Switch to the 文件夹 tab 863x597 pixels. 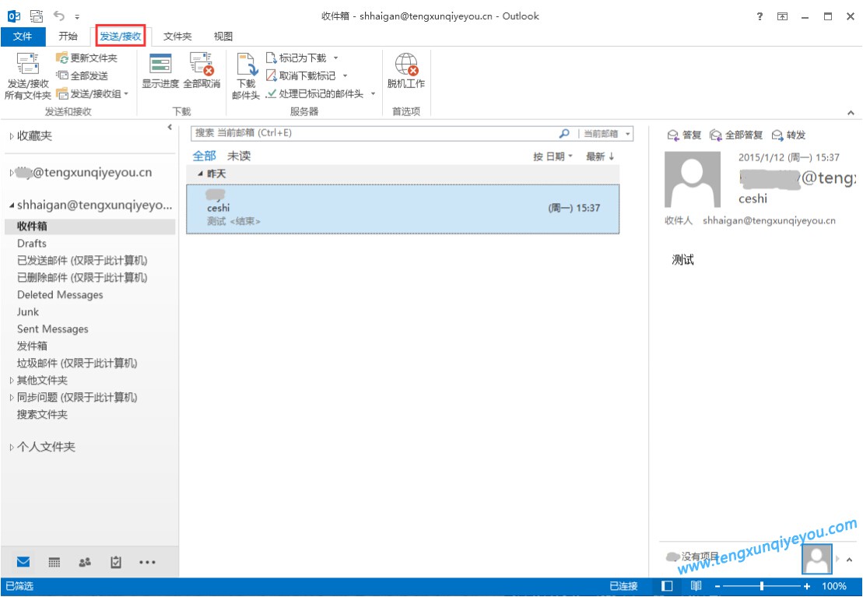tap(177, 37)
